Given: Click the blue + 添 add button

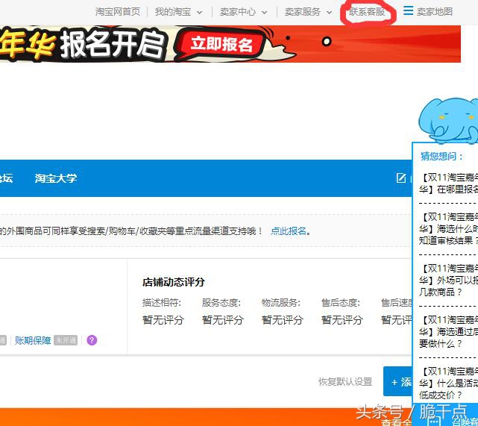Looking at the screenshot, I should [397, 381].
